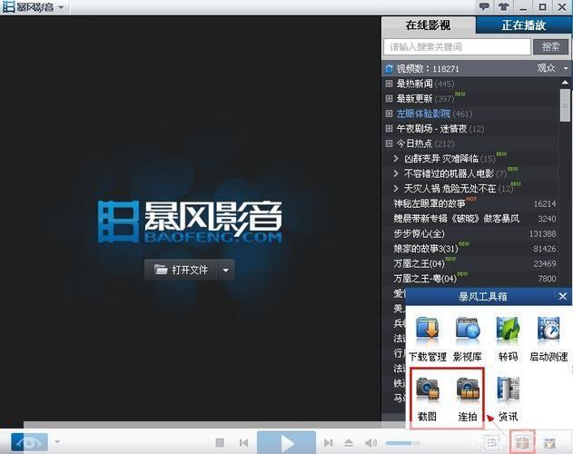Expand 不容错过的机器人电影 sublist
The height and width of the screenshot is (454, 573).
(x=396, y=173)
